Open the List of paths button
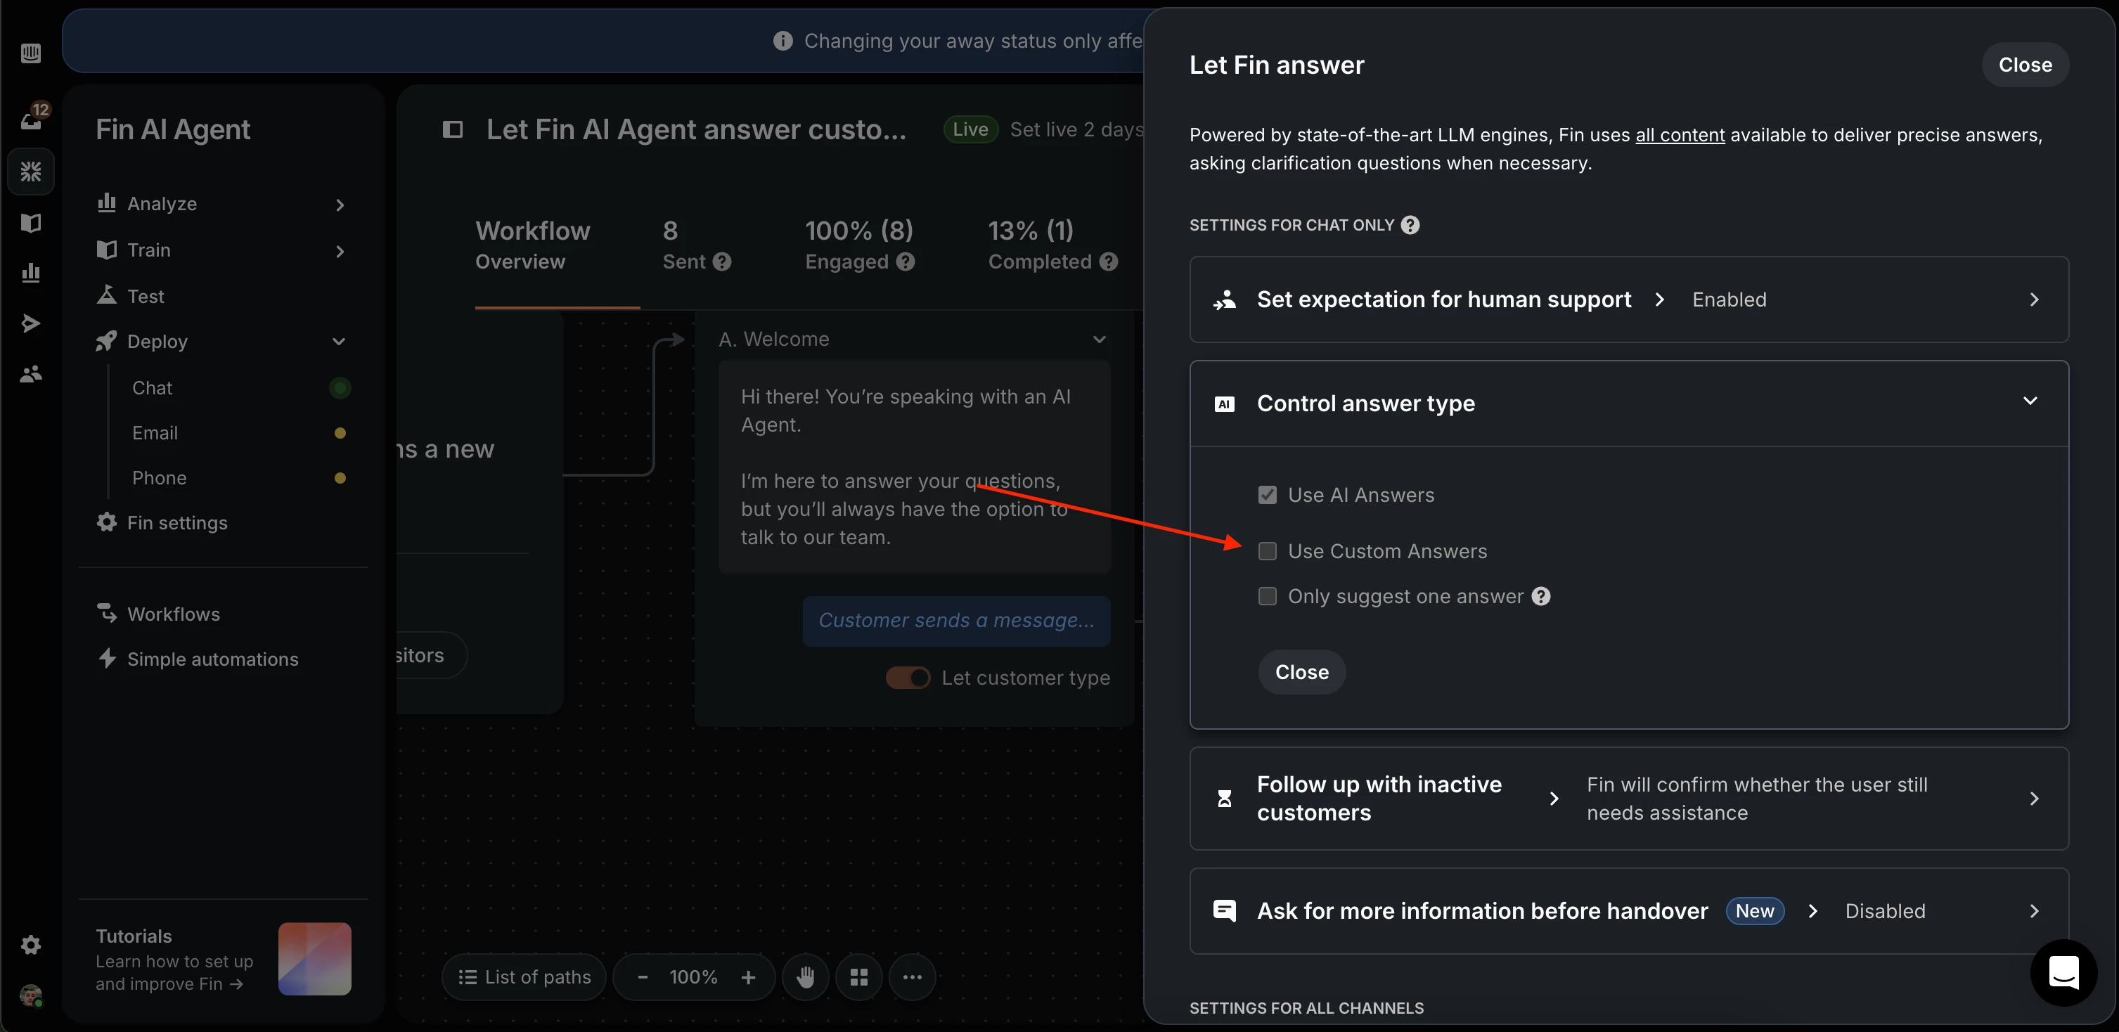Screen dimensions: 2119x1032 (x=524, y=977)
